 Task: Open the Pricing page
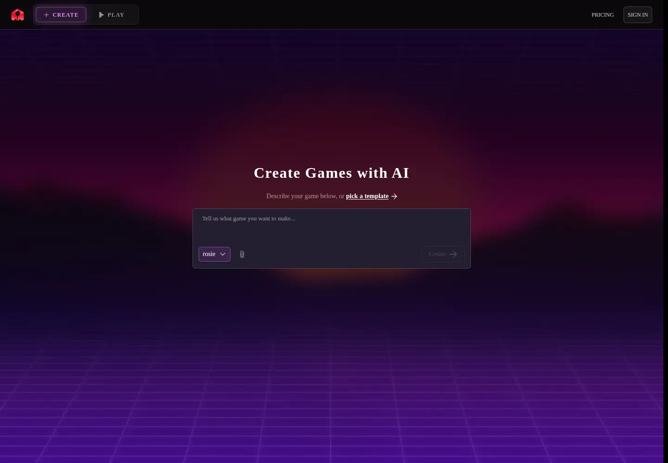(x=603, y=15)
